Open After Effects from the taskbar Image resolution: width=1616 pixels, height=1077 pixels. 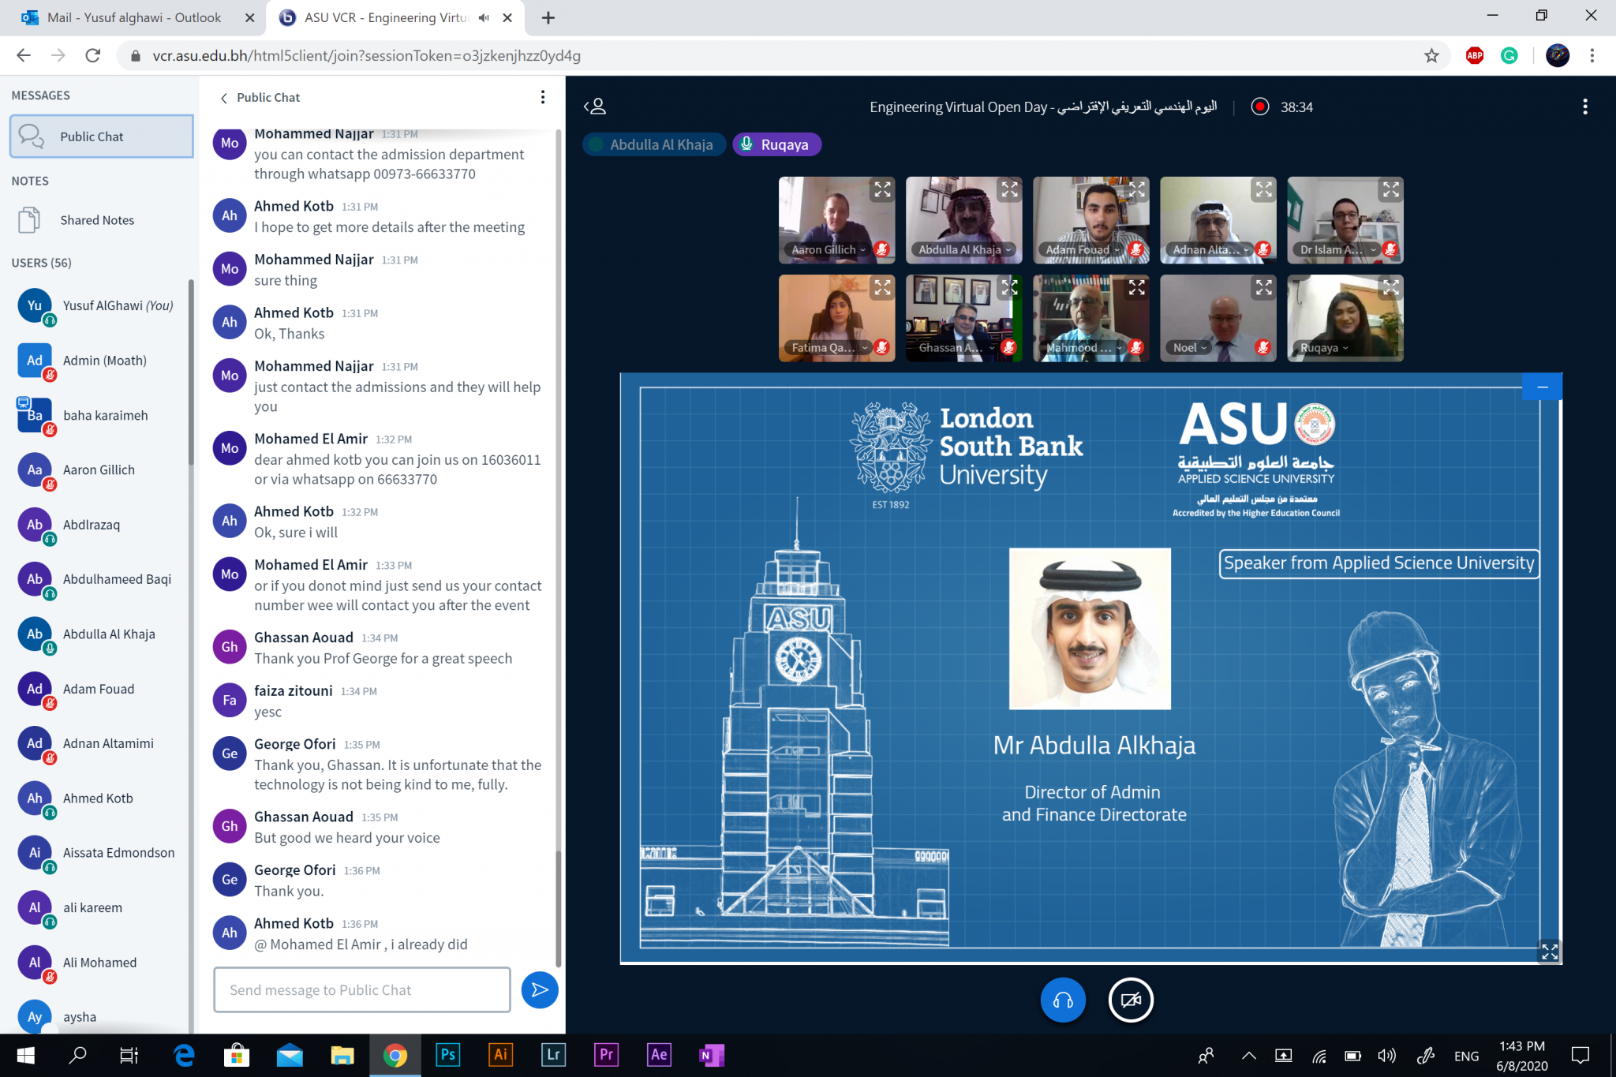(x=659, y=1055)
